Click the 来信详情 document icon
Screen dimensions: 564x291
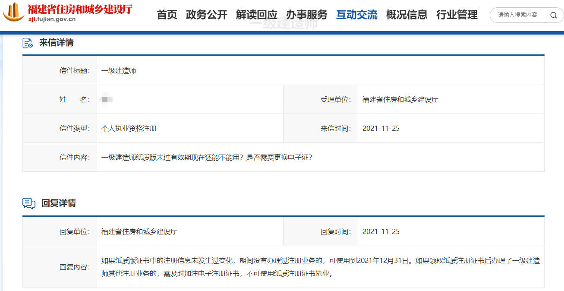click(28, 43)
